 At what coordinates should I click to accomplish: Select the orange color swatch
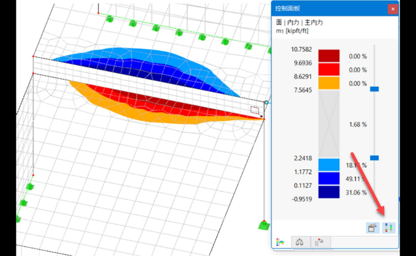click(x=329, y=83)
